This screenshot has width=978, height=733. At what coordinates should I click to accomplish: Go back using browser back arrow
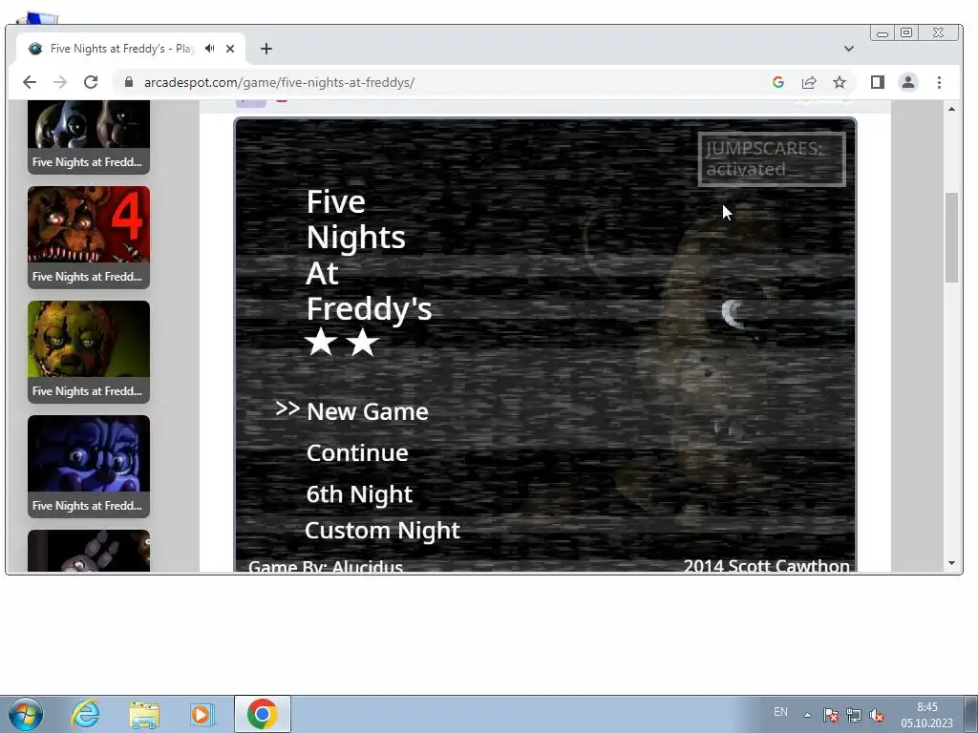coord(30,82)
